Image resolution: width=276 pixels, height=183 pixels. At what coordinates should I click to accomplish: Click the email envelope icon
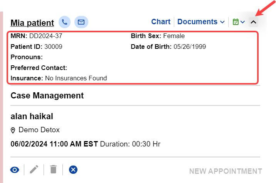(x=81, y=22)
